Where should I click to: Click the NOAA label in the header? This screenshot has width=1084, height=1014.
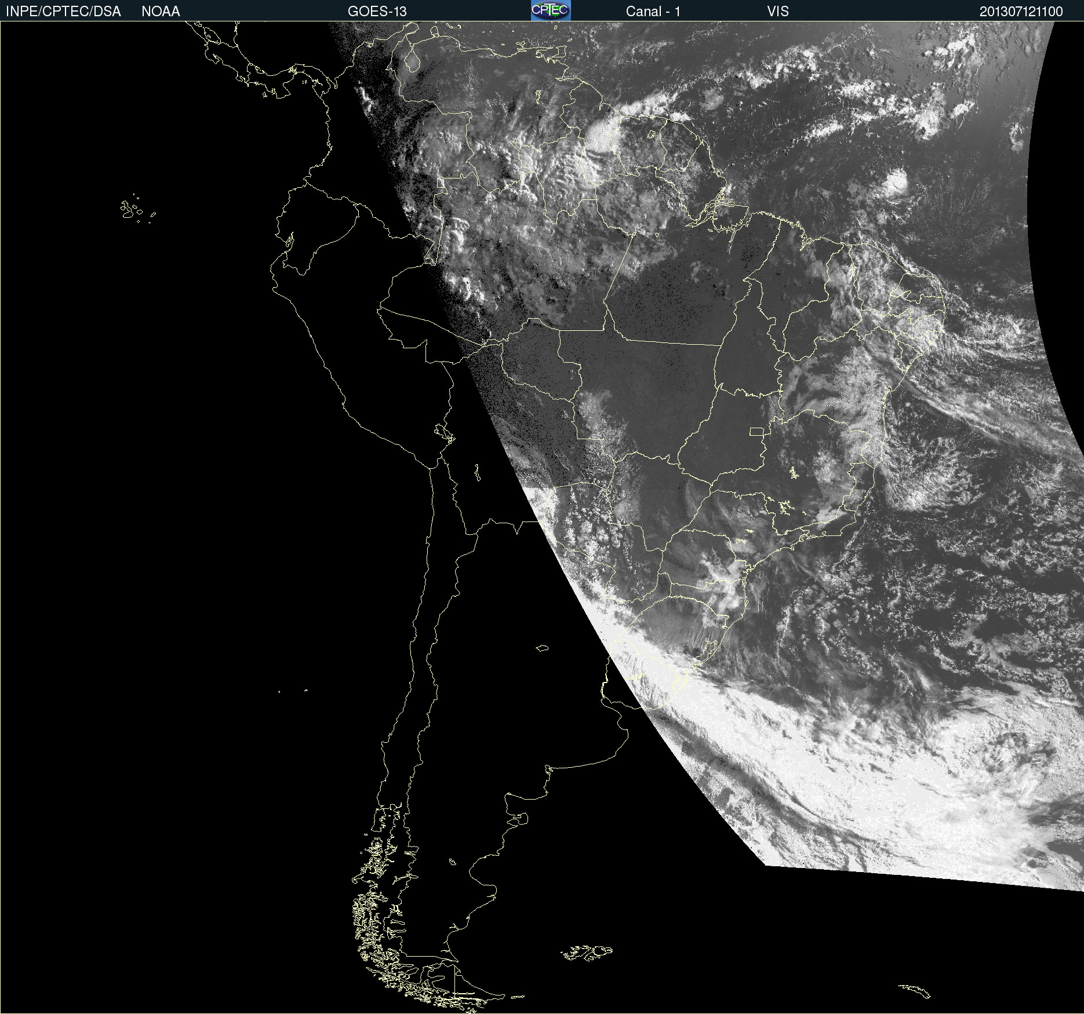click(161, 11)
